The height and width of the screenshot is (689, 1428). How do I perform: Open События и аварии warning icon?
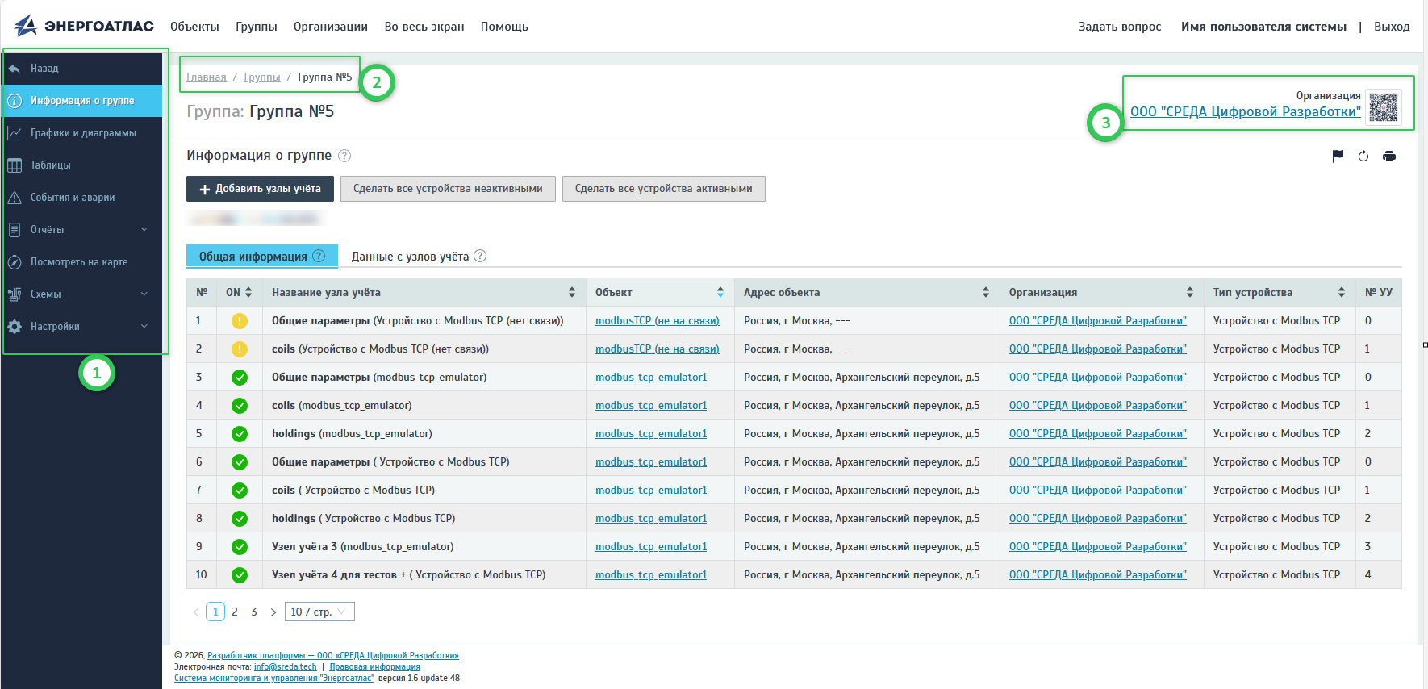[x=15, y=198]
